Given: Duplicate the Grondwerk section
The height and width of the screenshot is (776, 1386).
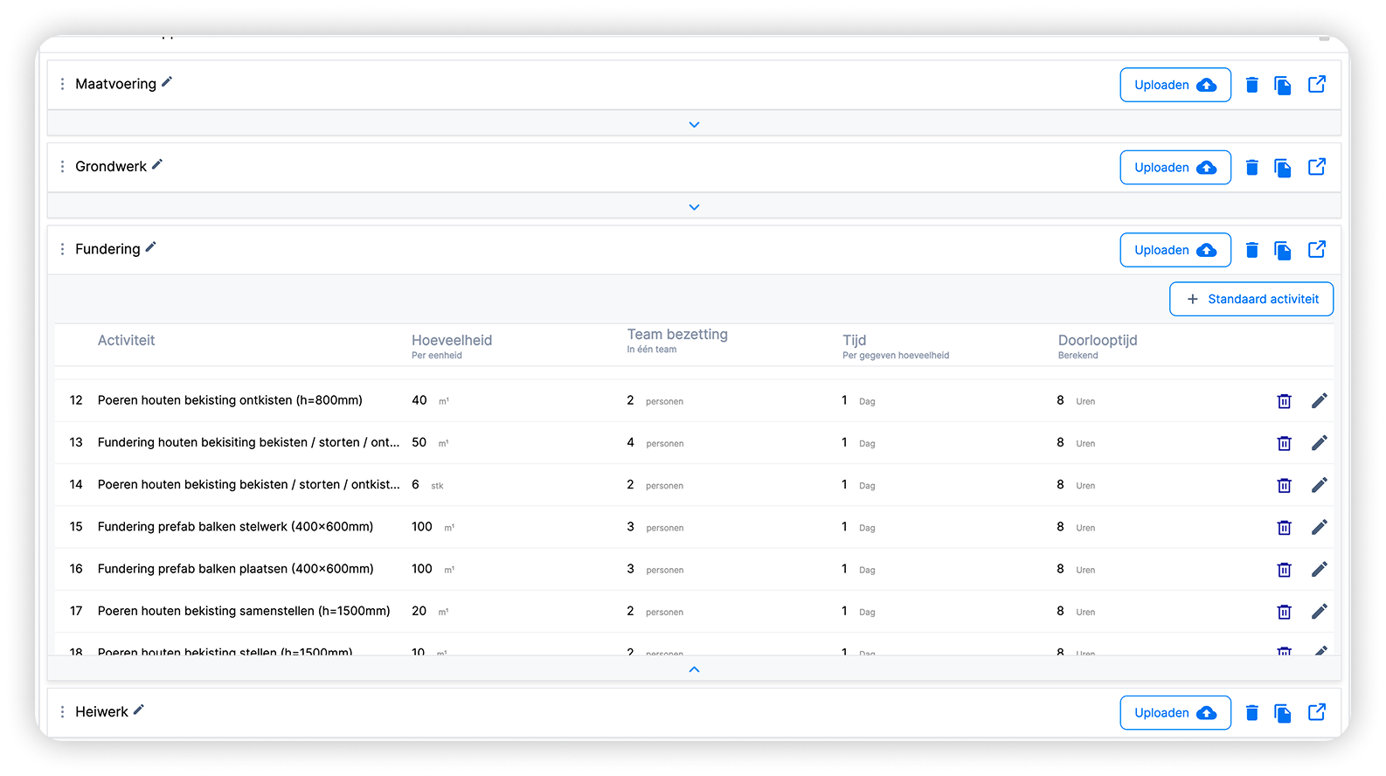Looking at the screenshot, I should click(x=1283, y=167).
